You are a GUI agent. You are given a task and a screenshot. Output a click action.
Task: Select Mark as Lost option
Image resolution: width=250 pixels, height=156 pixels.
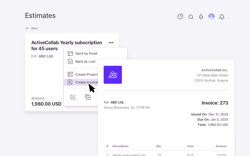click(85, 61)
